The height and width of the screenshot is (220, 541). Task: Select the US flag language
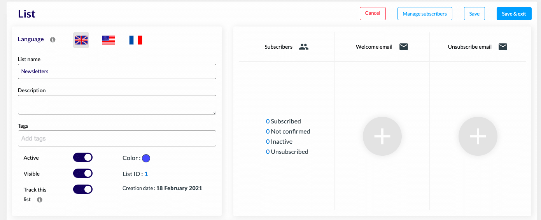tap(109, 40)
